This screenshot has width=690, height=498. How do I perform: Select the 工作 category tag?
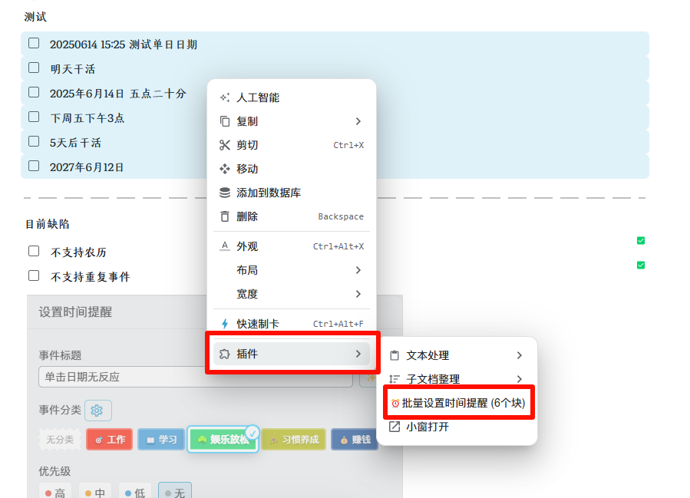coord(109,440)
